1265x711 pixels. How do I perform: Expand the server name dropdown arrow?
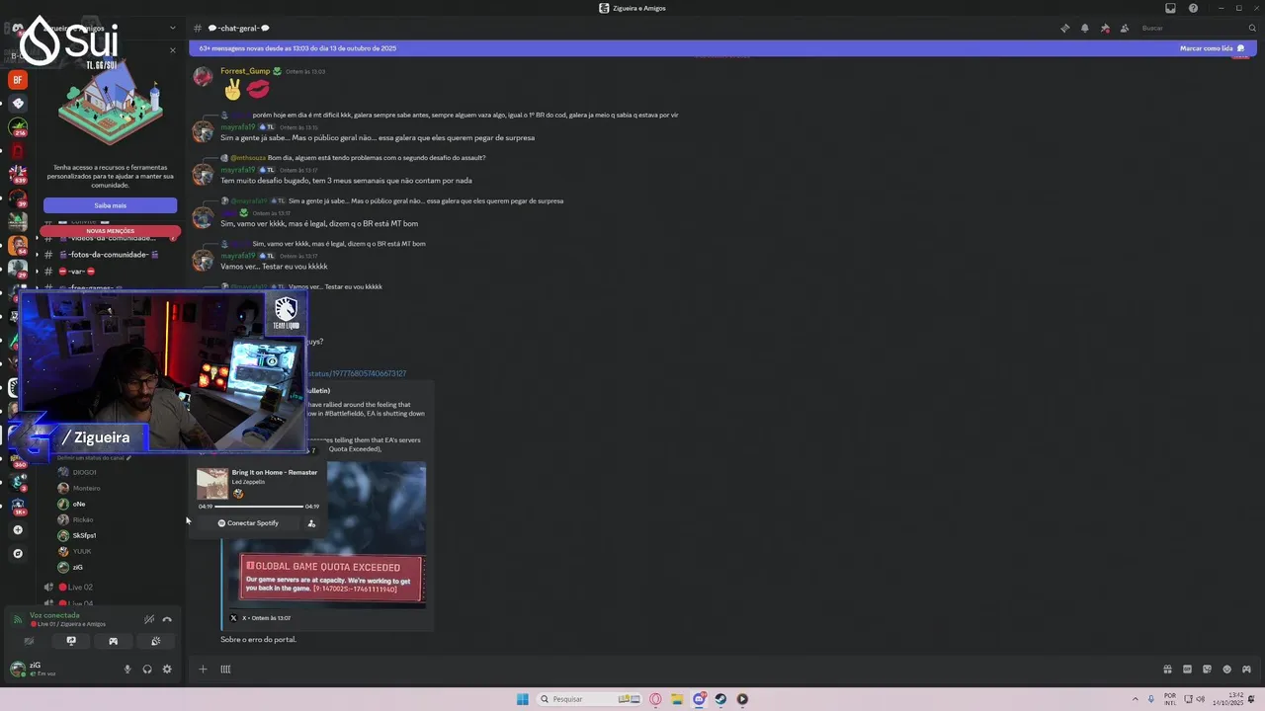(173, 28)
